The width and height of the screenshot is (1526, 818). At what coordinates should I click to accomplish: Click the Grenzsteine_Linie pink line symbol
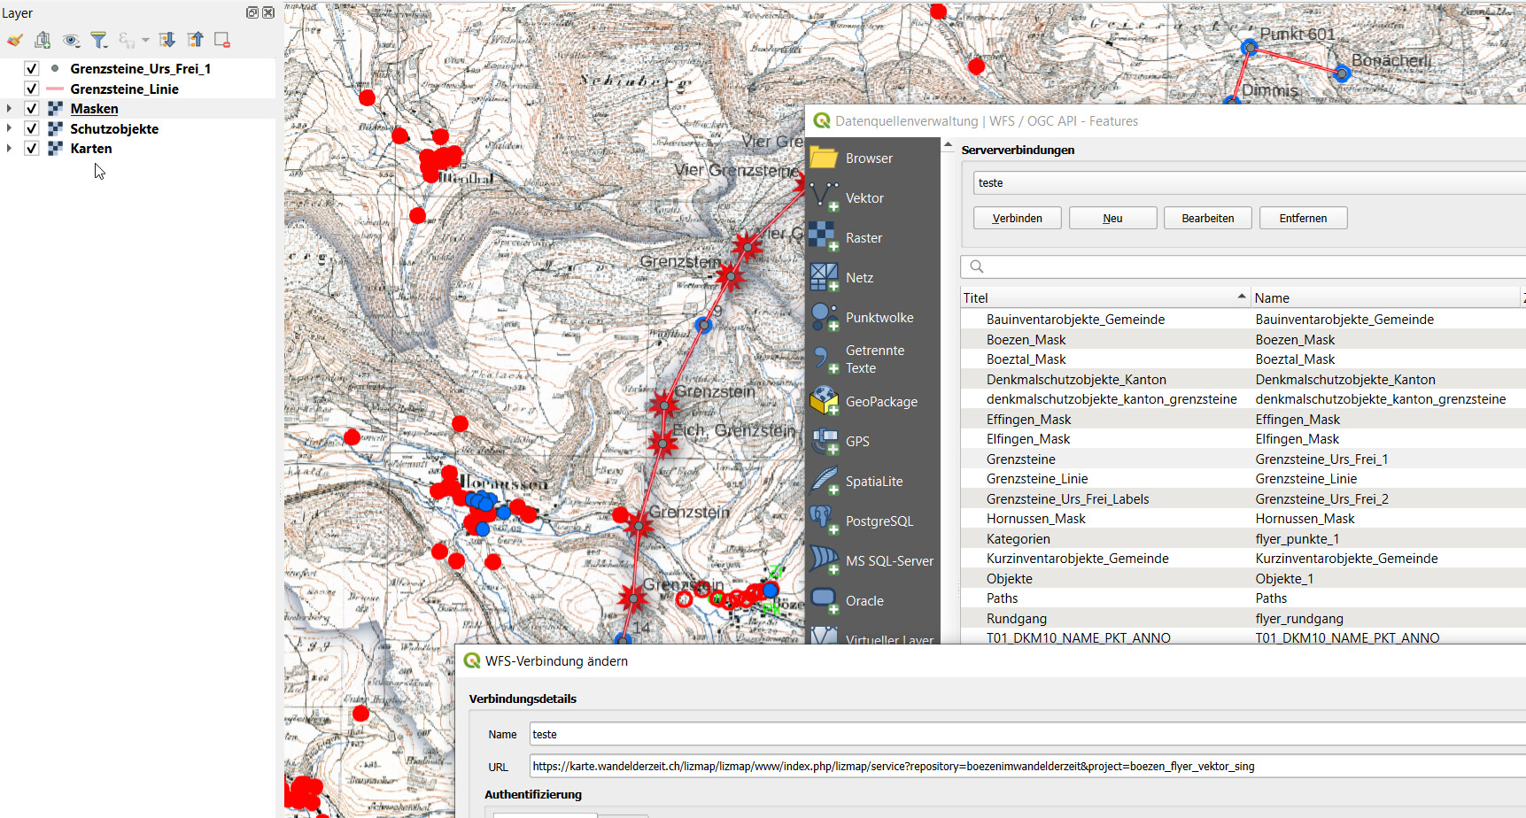pyautogui.click(x=55, y=89)
